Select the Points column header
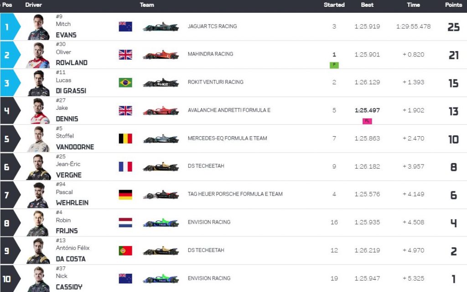Screen dimensions: 467x292 tap(454, 5)
